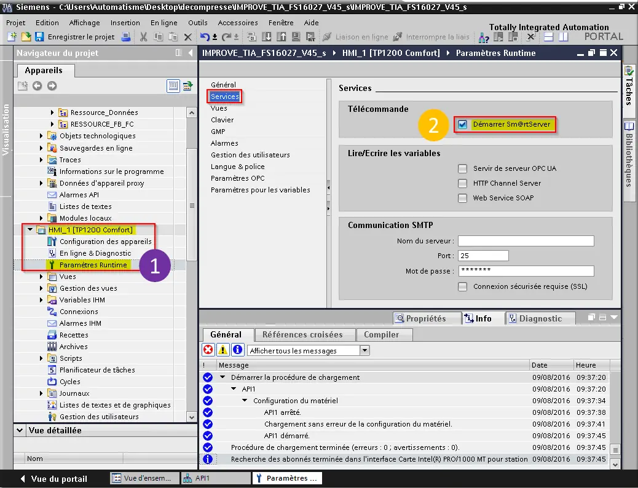Select the Liaison en ligne (Go online) icon

click(x=327, y=37)
